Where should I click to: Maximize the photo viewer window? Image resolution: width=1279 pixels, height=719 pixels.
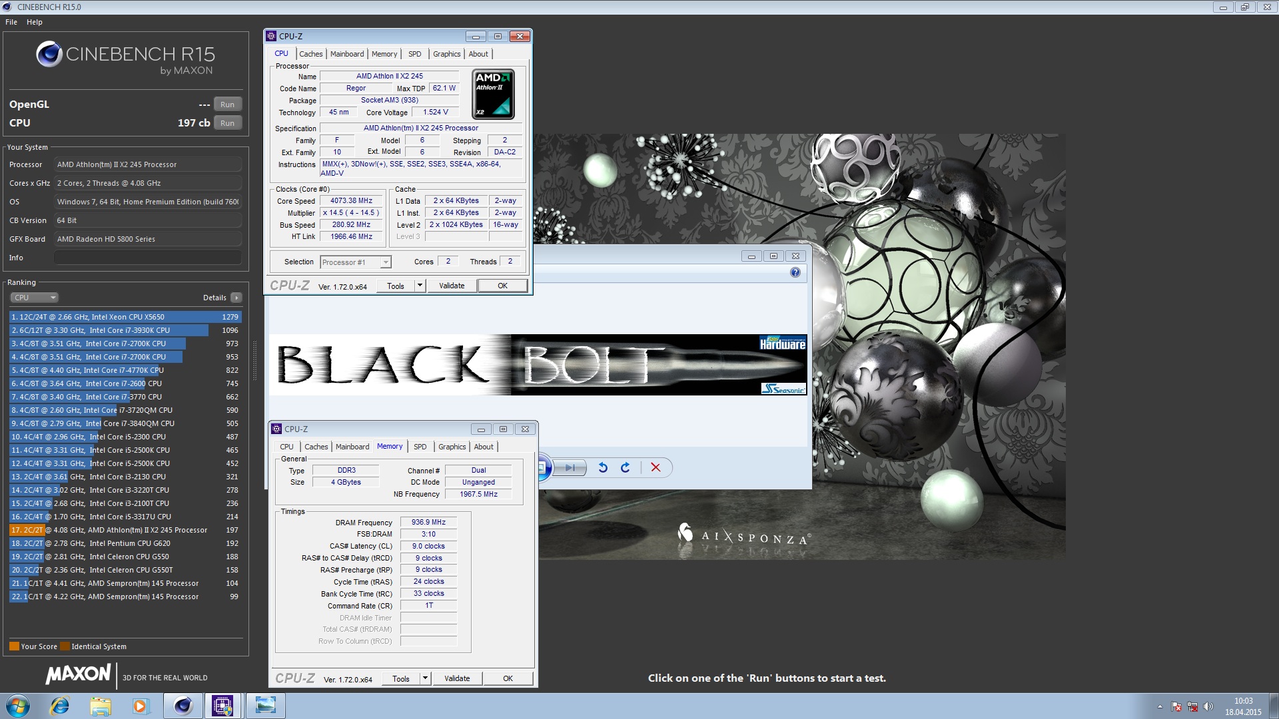pos(773,256)
